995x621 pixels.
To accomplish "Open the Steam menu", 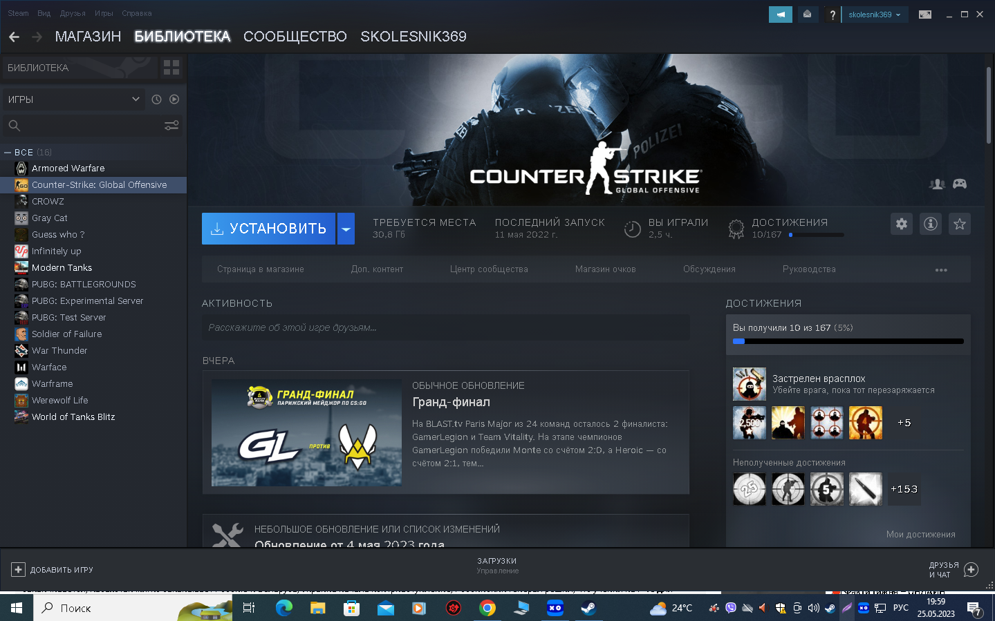I will 19,13.
